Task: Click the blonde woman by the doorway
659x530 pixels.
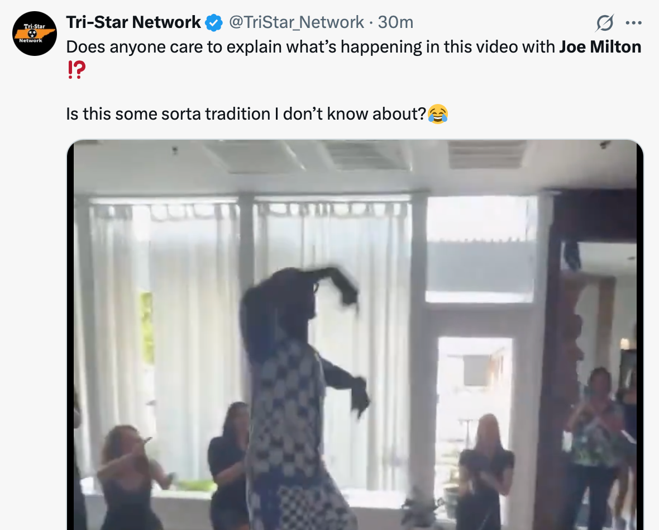Action: [x=485, y=464]
